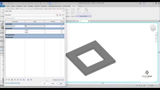Delete the current family type icon
Image resolution: width=160 pixels, height=90 pixels.
(63, 15)
